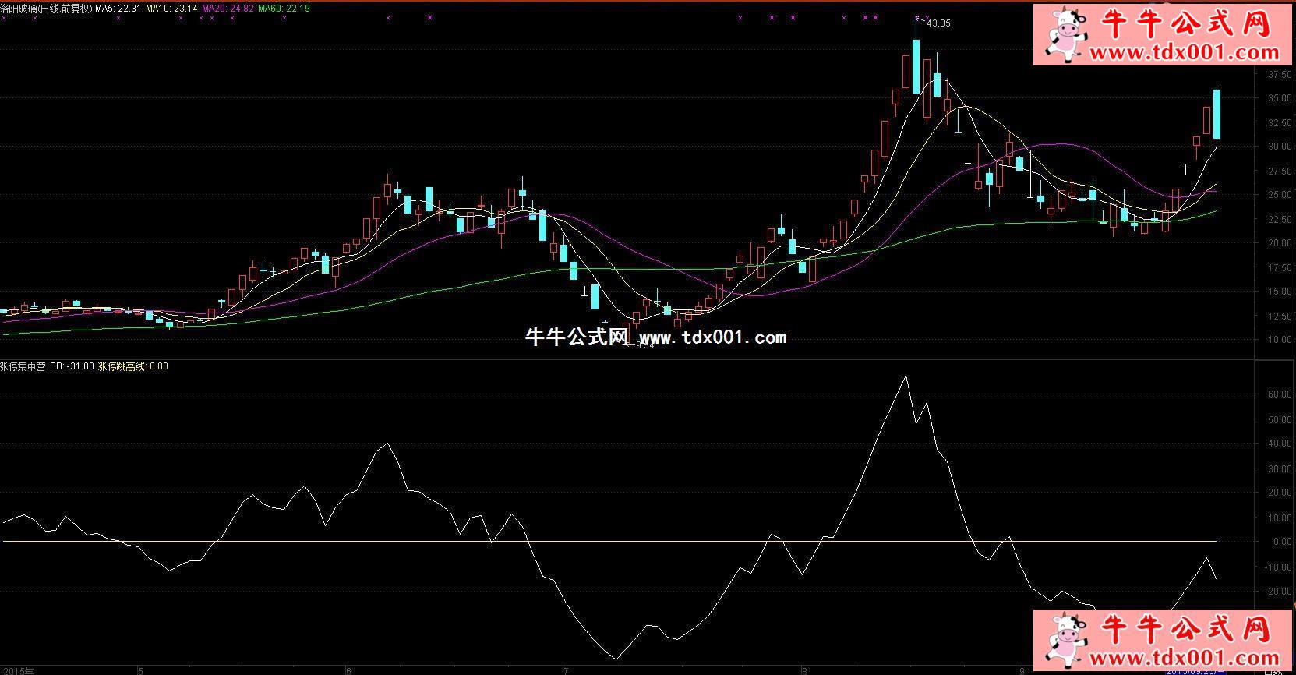Click the 0.00 indicator axis value
Screen dimensions: 1296x675
(x=1282, y=542)
